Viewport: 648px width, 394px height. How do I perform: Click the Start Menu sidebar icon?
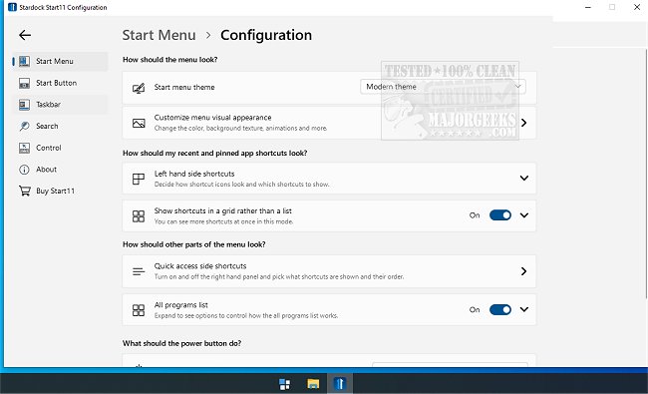[24, 61]
